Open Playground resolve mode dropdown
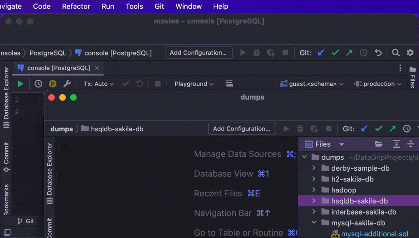The width and height of the screenshot is (419, 238). click(x=194, y=84)
